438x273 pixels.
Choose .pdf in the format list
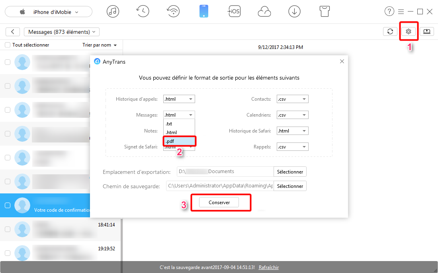pos(179,141)
